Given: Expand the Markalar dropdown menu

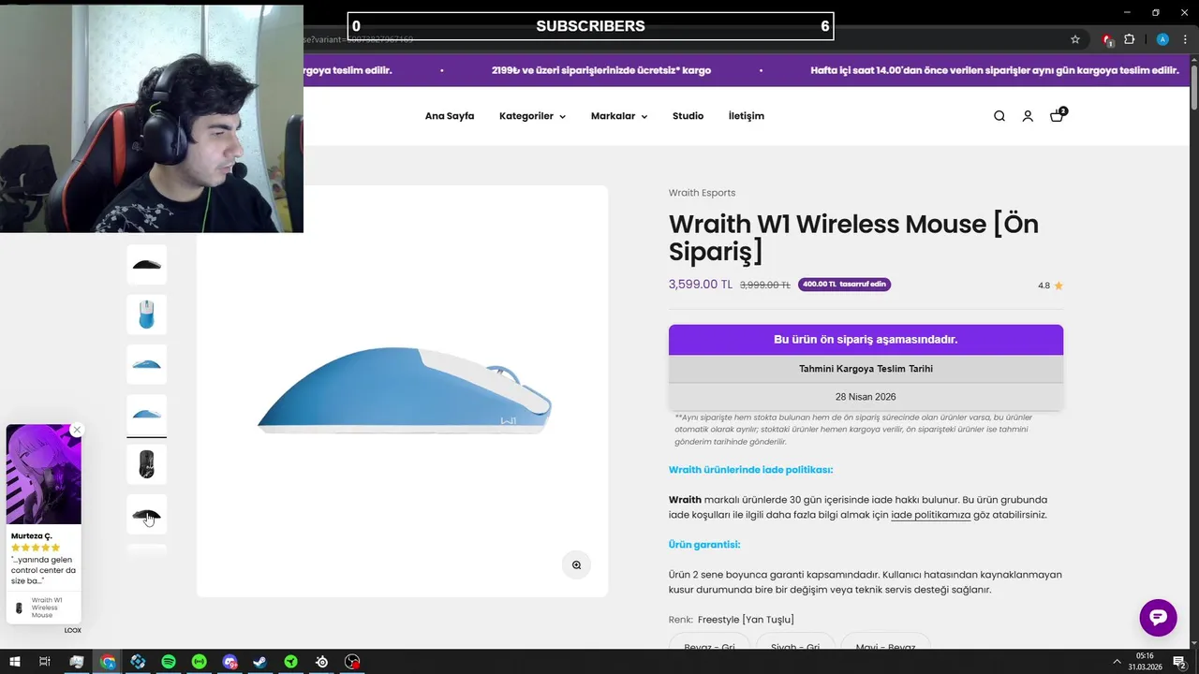Looking at the screenshot, I should [x=619, y=116].
